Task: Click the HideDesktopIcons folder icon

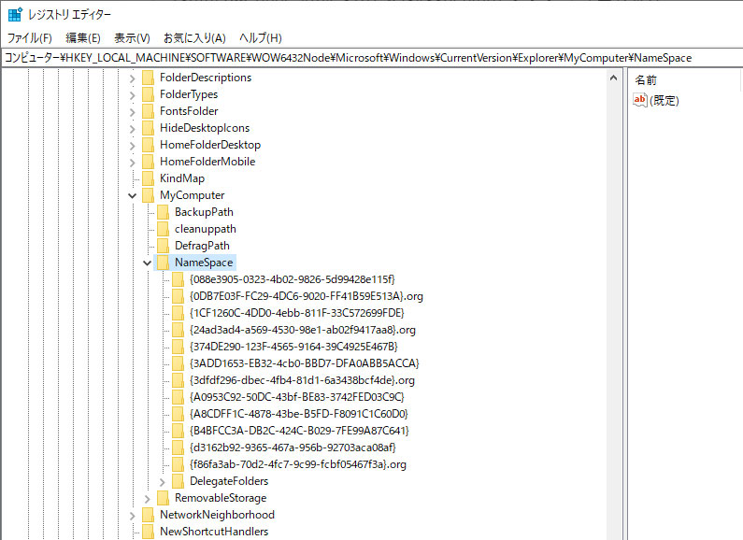Action: pyautogui.click(x=149, y=128)
